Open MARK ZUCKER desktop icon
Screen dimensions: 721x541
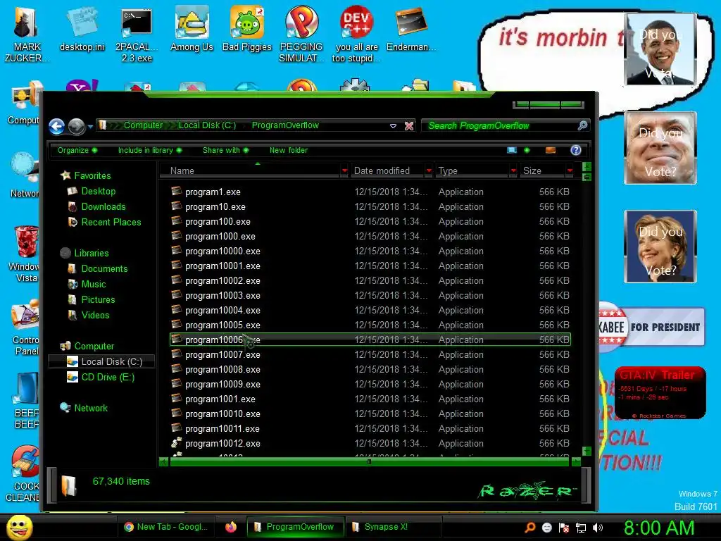(27, 34)
